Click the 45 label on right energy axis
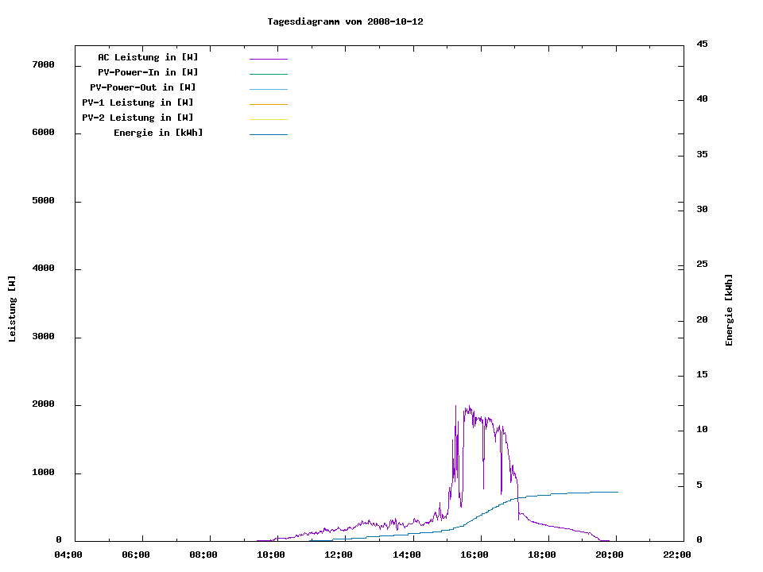763x572 pixels. pos(703,44)
